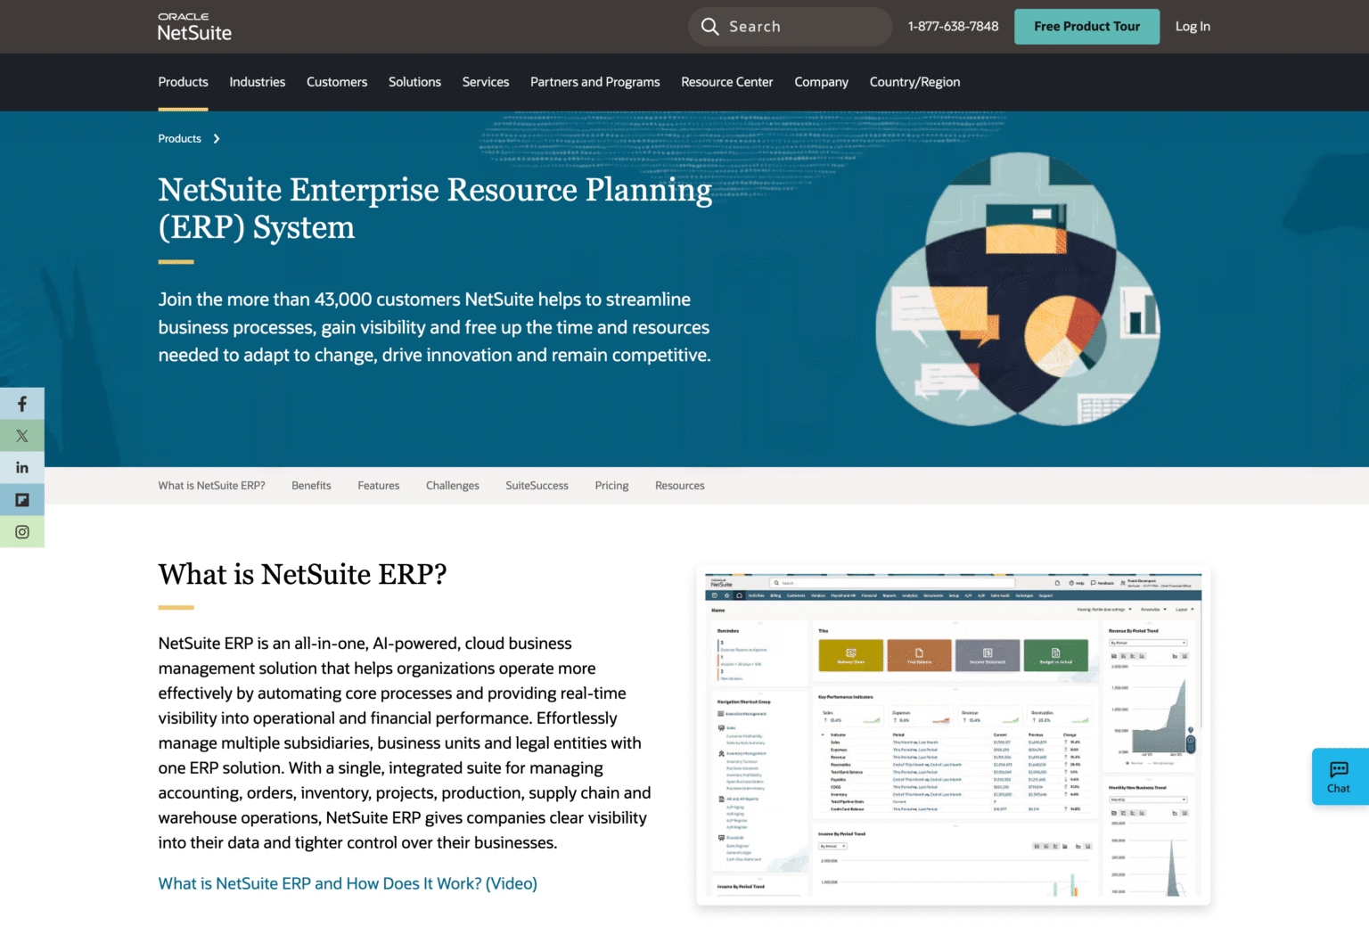The height and width of the screenshot is (935, 1369).
Task: Focus the Search input field
Action: coord(790,27)
